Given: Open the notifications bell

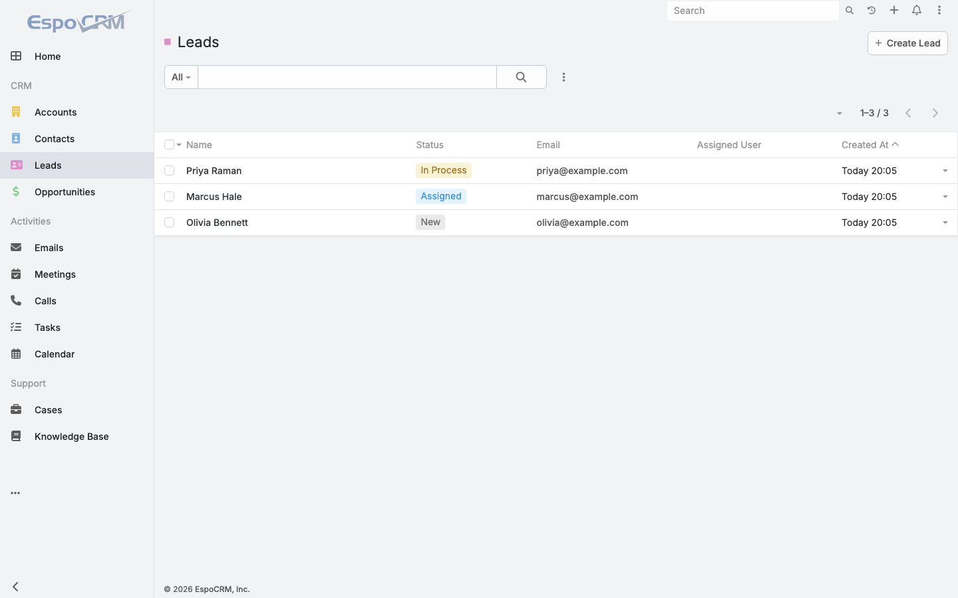Looking at the screenshot, I should 917,11.
